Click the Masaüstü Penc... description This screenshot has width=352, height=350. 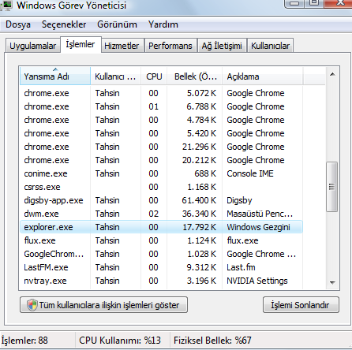[260, 214]
